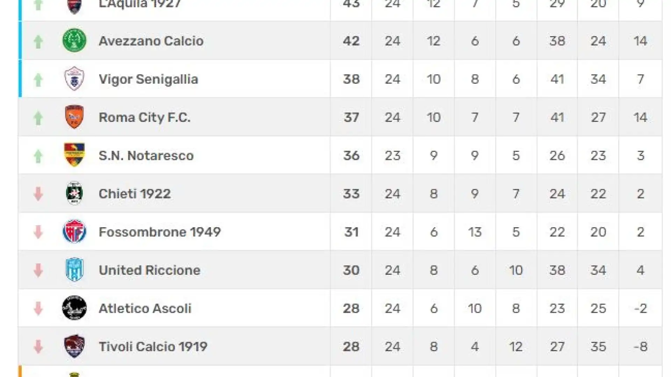Click the down arrow next to Tivoli Calcio
Viewport: 671px width, 377px height.
click(38, 347)
